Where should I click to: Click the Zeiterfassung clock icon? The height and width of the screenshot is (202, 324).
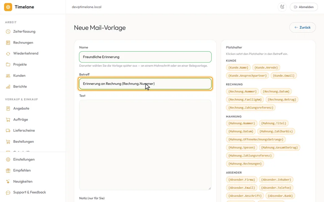coord(8,32)
